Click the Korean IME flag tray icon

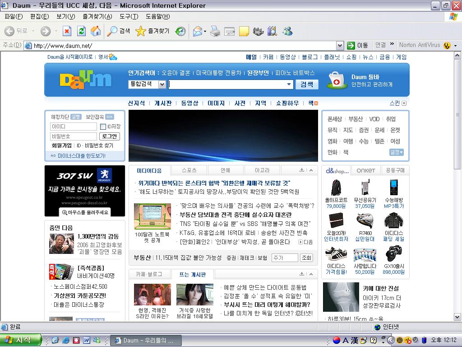(337, 340)
